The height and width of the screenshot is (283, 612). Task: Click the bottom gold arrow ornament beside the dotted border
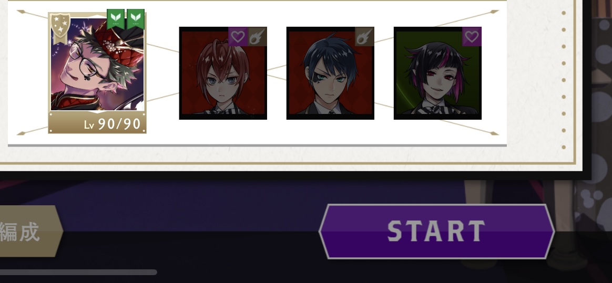[x=494, y=133]
